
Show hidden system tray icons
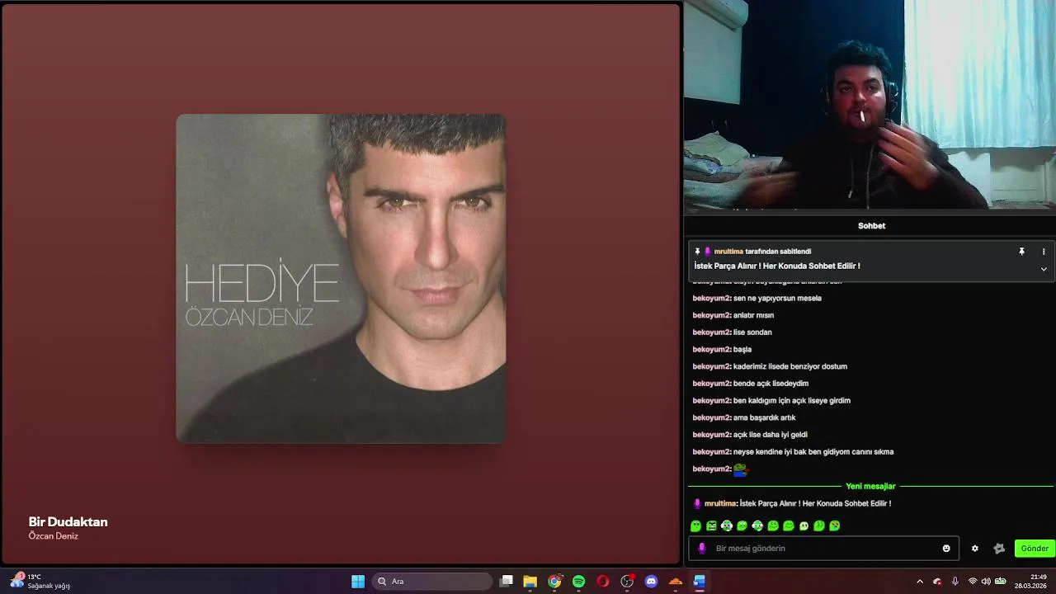pos(920,582)
